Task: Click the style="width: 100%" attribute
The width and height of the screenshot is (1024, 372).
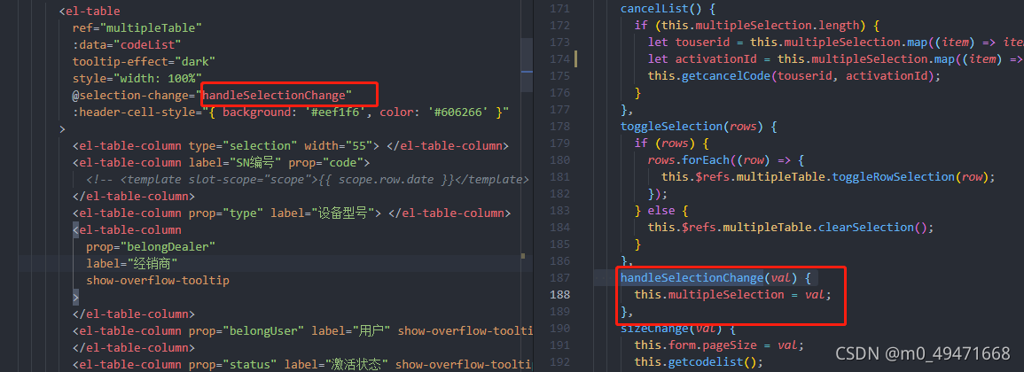Action: coord(137,79)
